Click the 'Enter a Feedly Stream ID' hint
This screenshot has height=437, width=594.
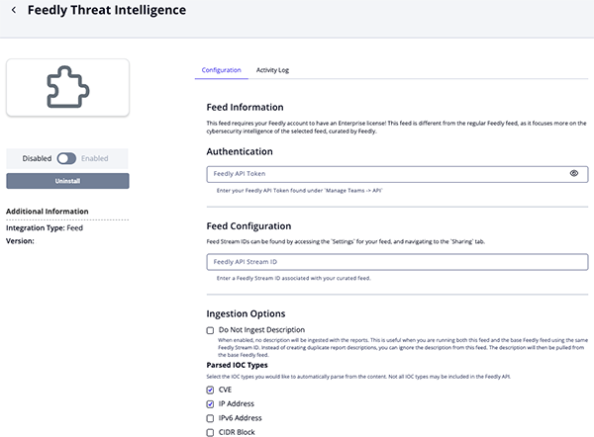point(294,278)
